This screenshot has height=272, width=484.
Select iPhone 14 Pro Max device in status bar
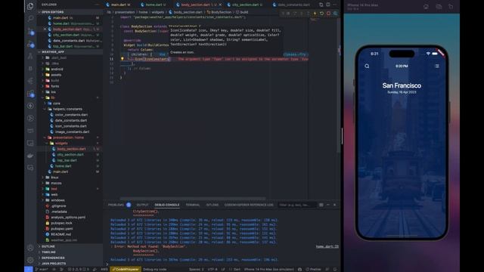click(x=268, y=269)
